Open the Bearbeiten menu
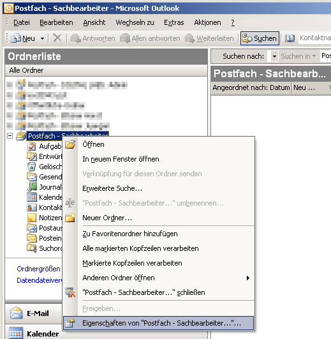331x339 pixels. click(56, 22)
